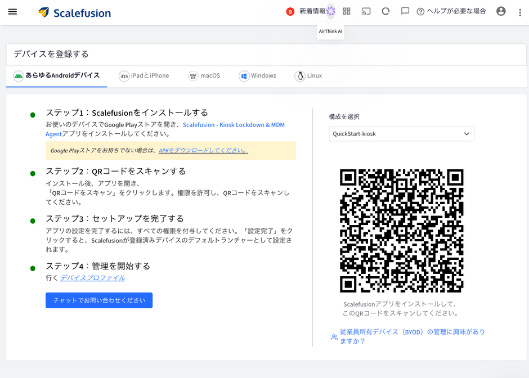Click the circular refresh sync icon
529x378 pixels.
pos(385,11)
